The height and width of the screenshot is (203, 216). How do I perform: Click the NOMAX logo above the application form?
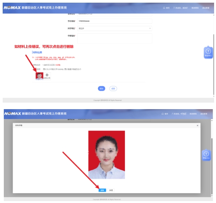click(x=12, y=8)
